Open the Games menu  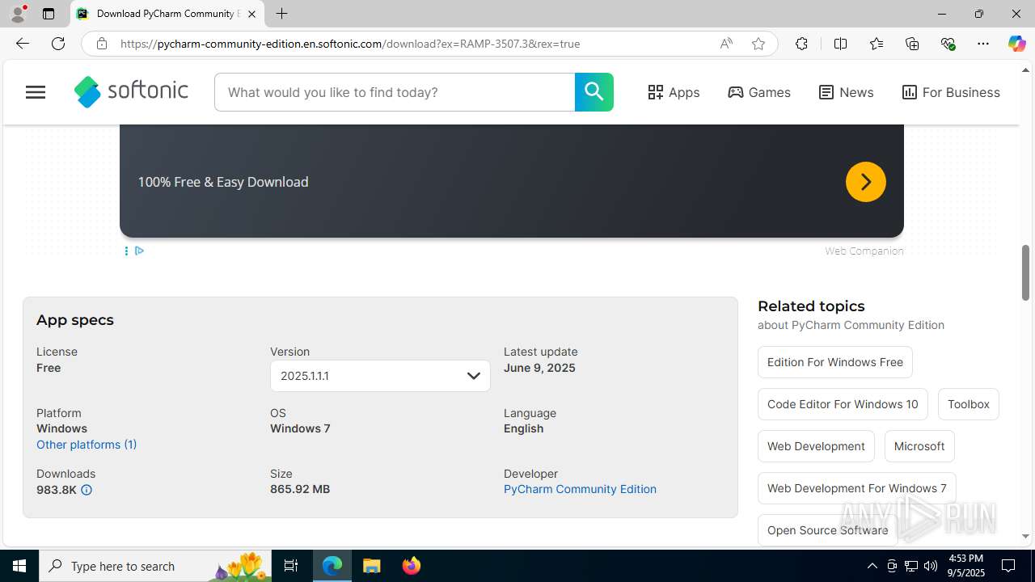[x=759, y=92]
